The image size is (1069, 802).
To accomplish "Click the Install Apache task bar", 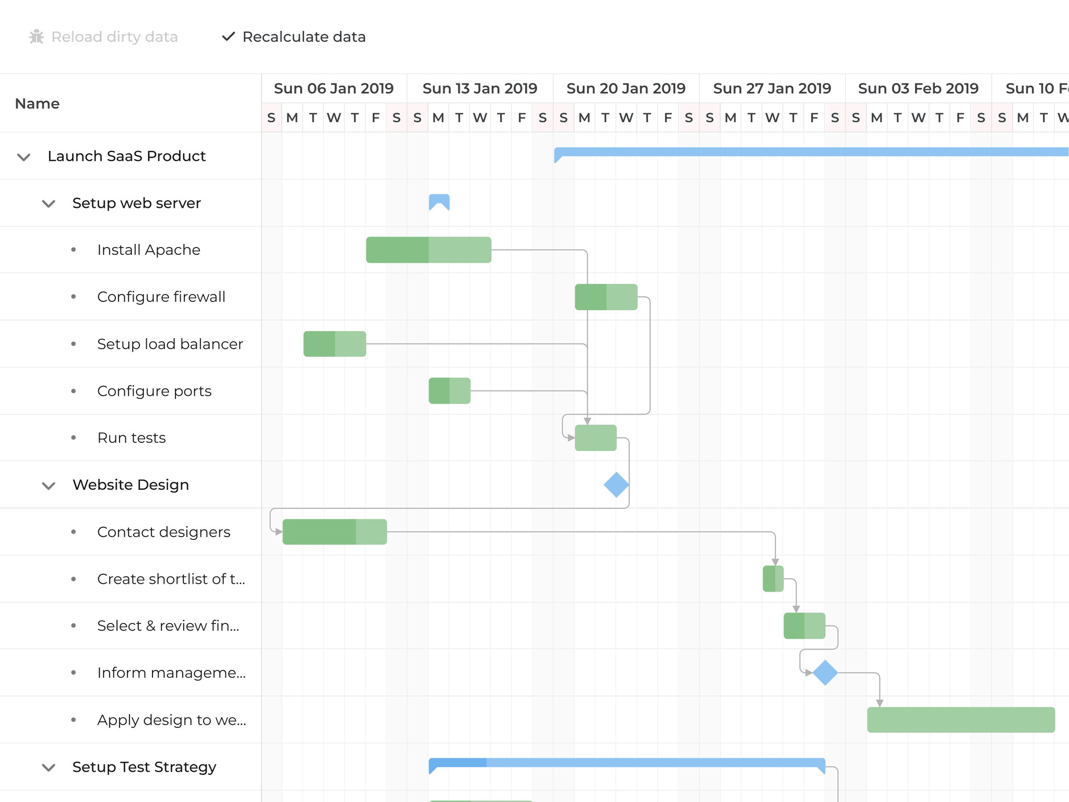I will 428,250.
